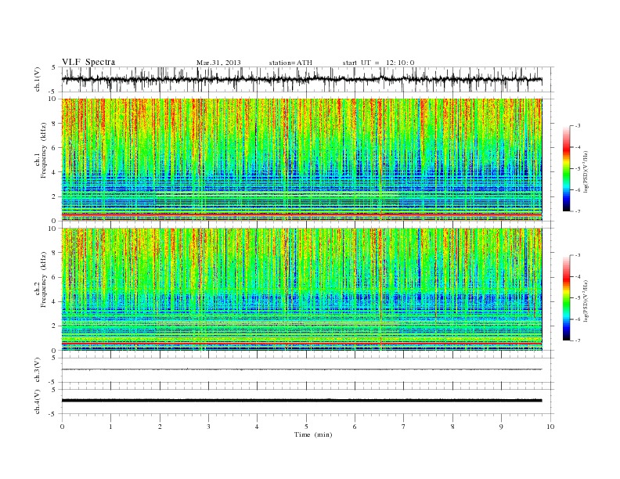Click inside the ch.2 spectrogram panel
The height and width of the screenshot is (479, 620).
(x=301, y=290)
